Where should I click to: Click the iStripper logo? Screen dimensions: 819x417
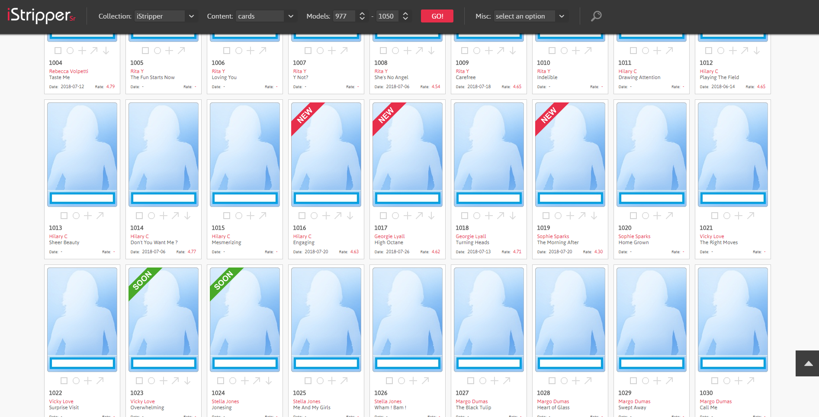pos(41,16)
